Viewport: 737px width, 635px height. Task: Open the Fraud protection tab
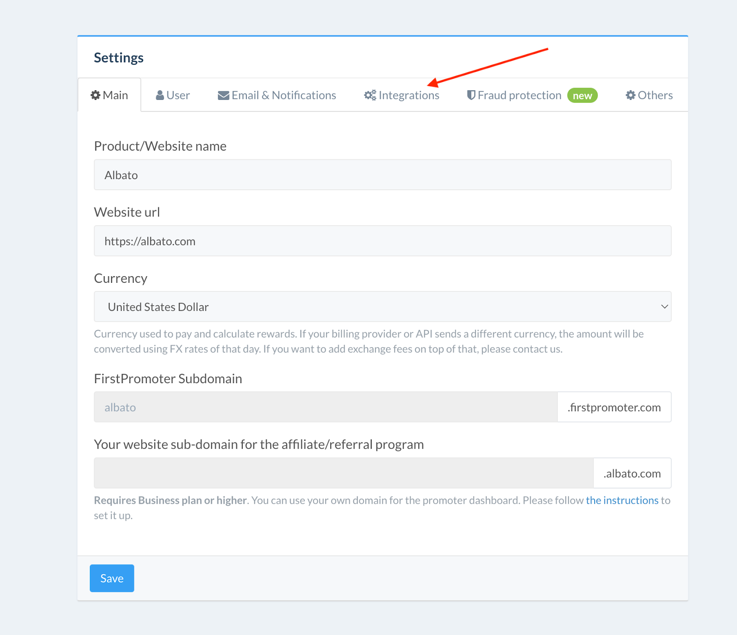(x=532, y=95)
